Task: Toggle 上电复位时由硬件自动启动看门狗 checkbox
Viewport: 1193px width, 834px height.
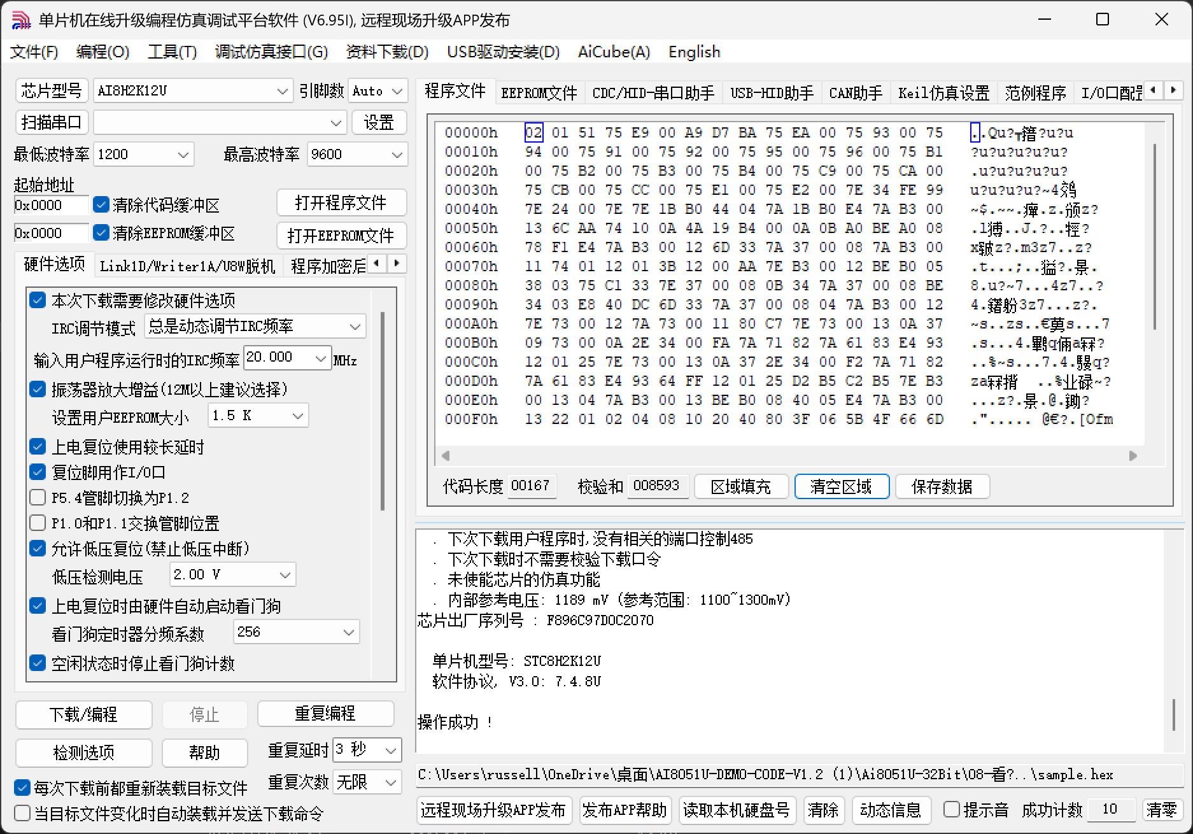Action: point(38,605)
